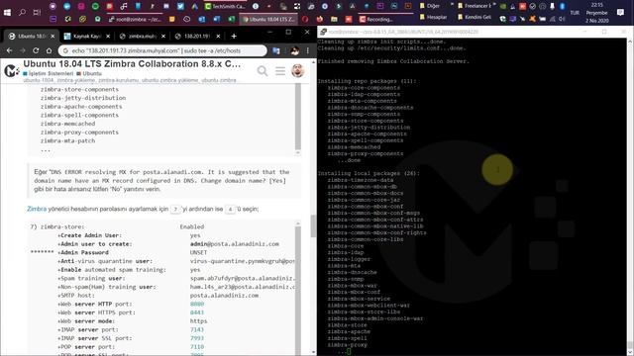Screen dimensions: 634x356
Task: Click the terminal window title bar icon
Action: point(323,32)
